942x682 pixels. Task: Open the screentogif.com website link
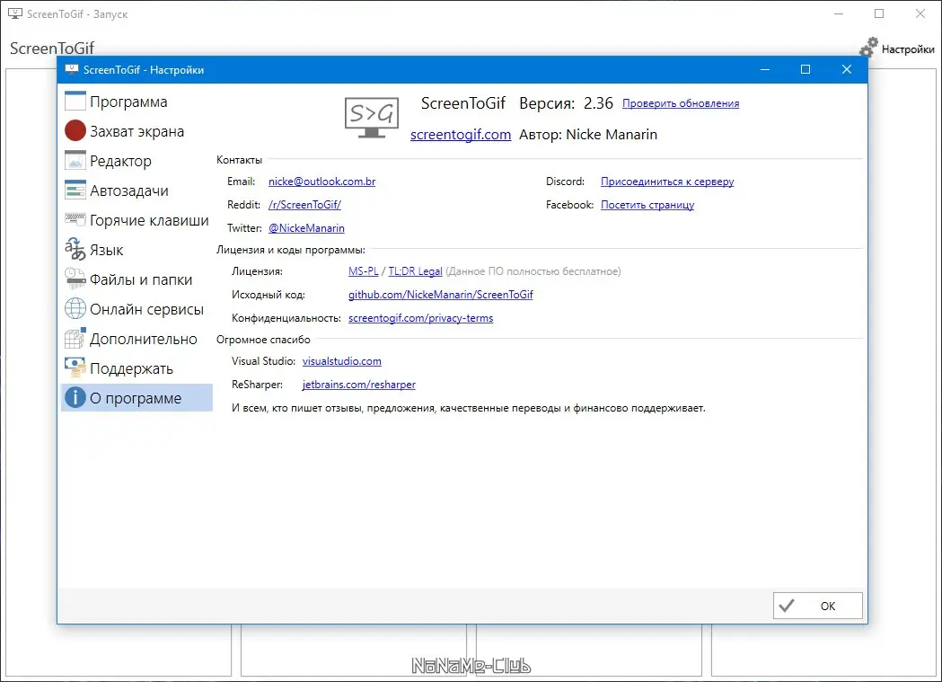coord(461,135)
